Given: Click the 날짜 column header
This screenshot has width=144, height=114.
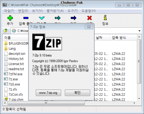Looking at the screenshot, I should click(99, 38).
